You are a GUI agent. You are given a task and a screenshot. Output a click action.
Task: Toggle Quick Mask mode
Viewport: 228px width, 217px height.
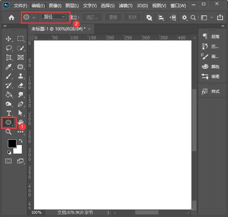coord(8,161)
